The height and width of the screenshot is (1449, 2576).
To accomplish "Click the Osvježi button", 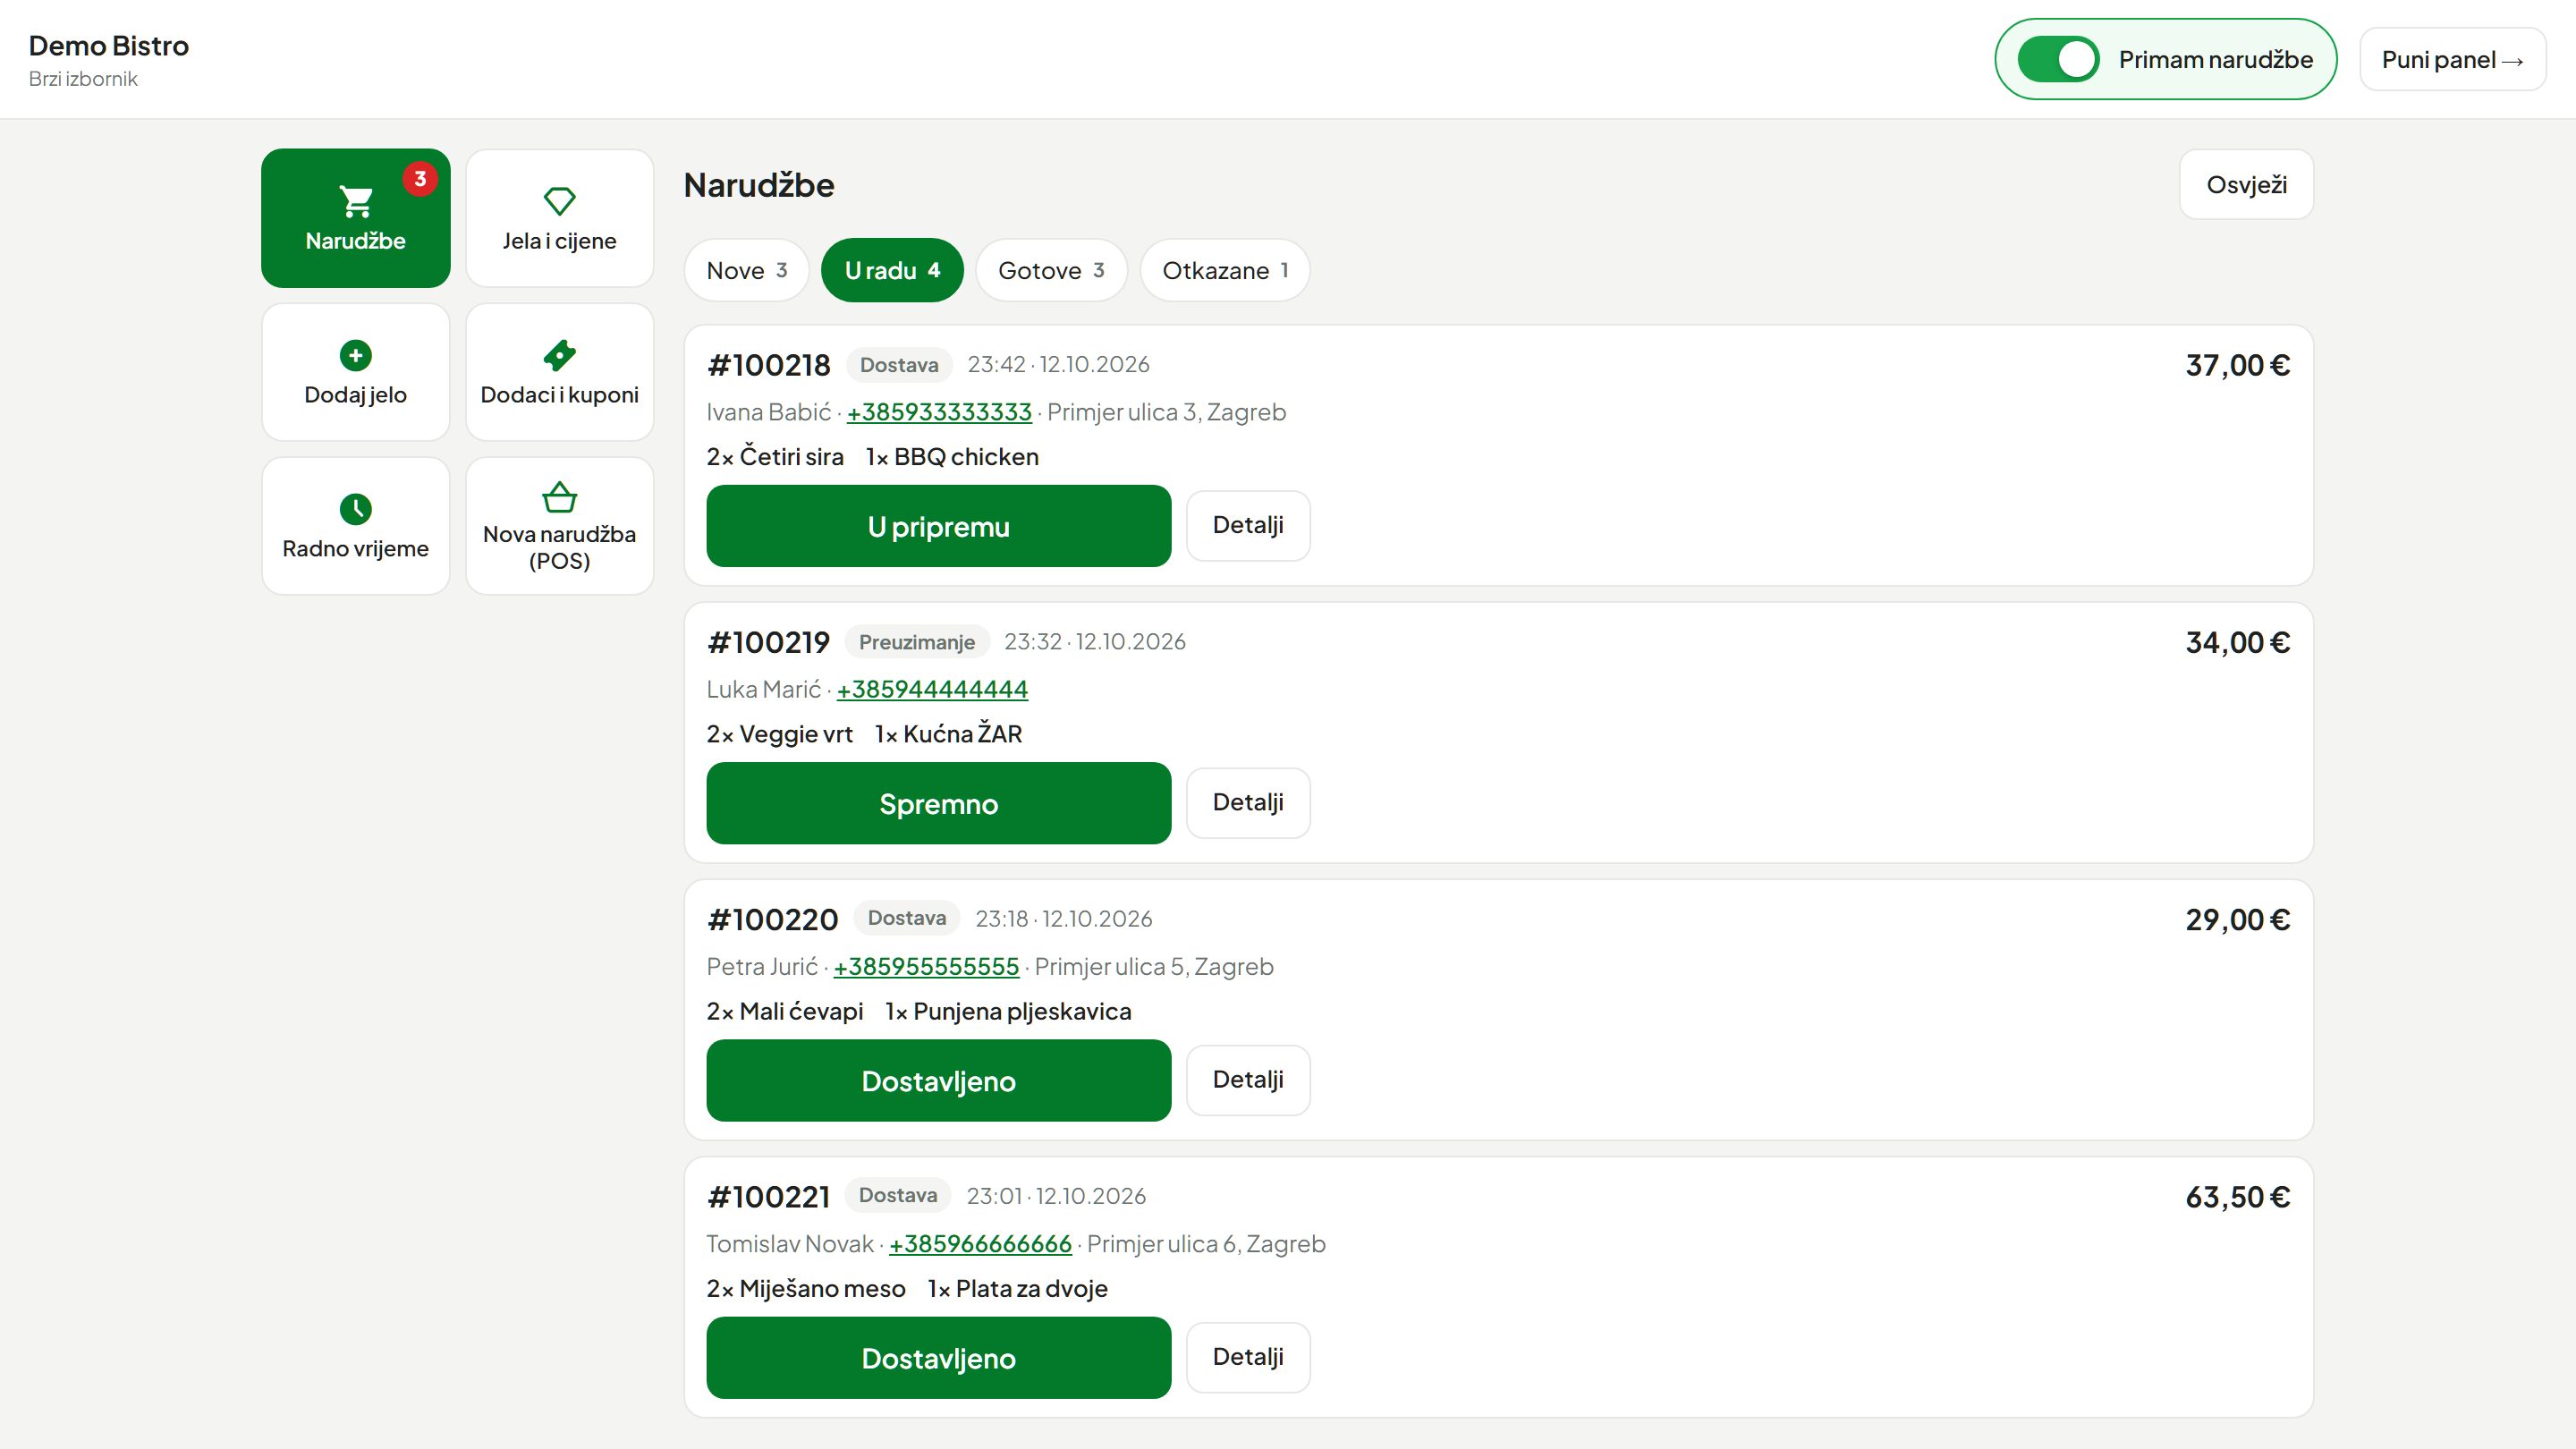I will (x=2246, y=184).
